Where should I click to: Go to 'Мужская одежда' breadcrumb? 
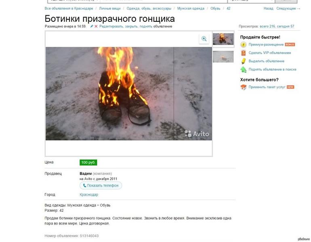click(191, 8)
